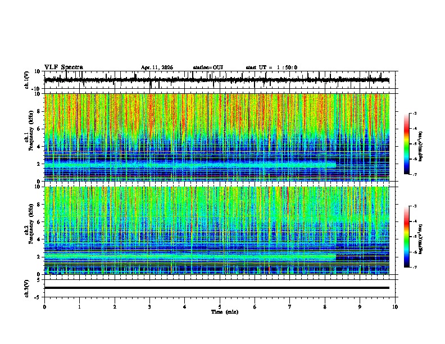Screen dimensions: 445x344
Task: Click time axis tick label "6"
Action: [x=255, y=307]
